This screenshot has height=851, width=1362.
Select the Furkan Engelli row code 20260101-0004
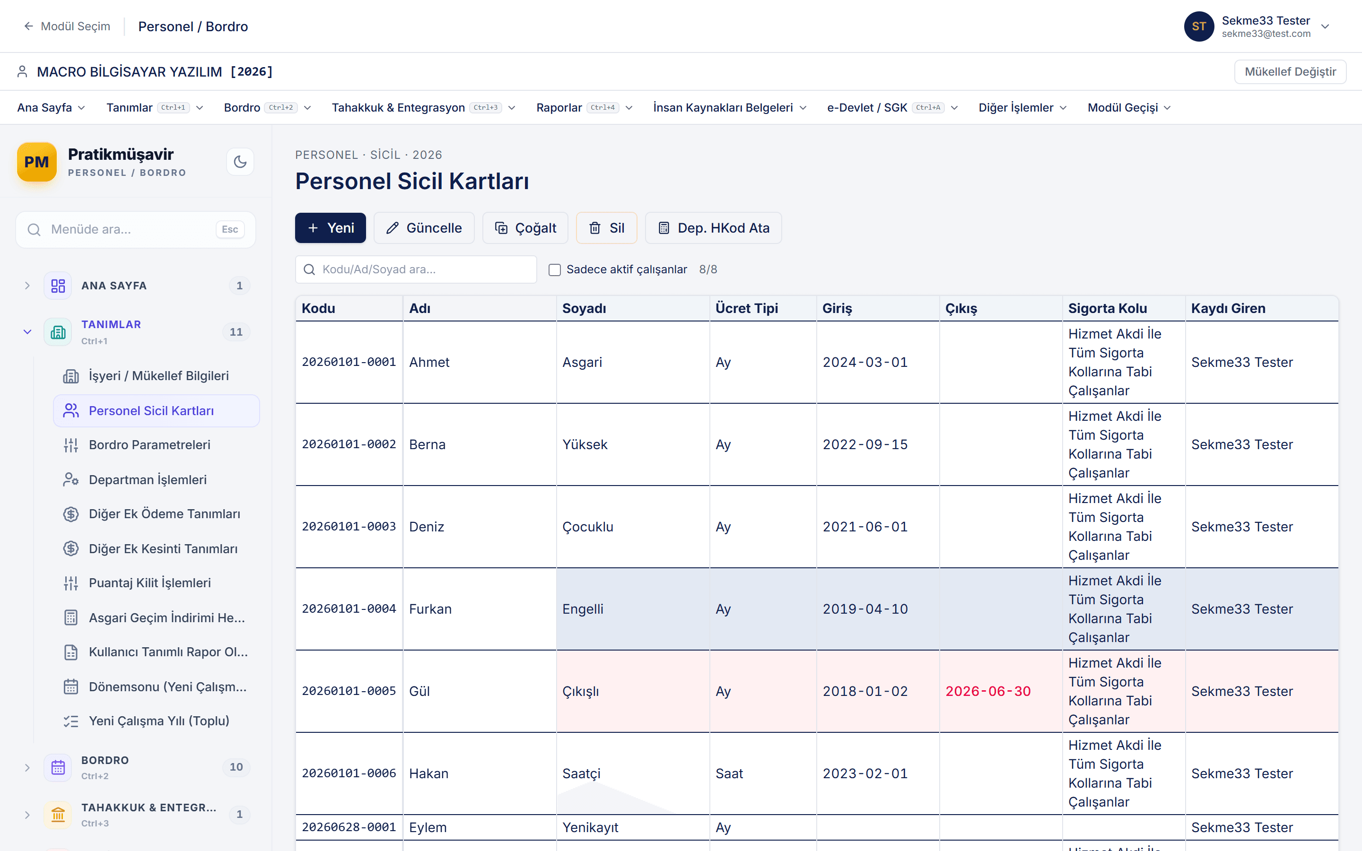click(x=349, y=609)
